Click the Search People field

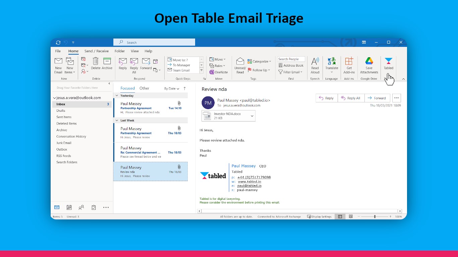click(x=291, y=59)
